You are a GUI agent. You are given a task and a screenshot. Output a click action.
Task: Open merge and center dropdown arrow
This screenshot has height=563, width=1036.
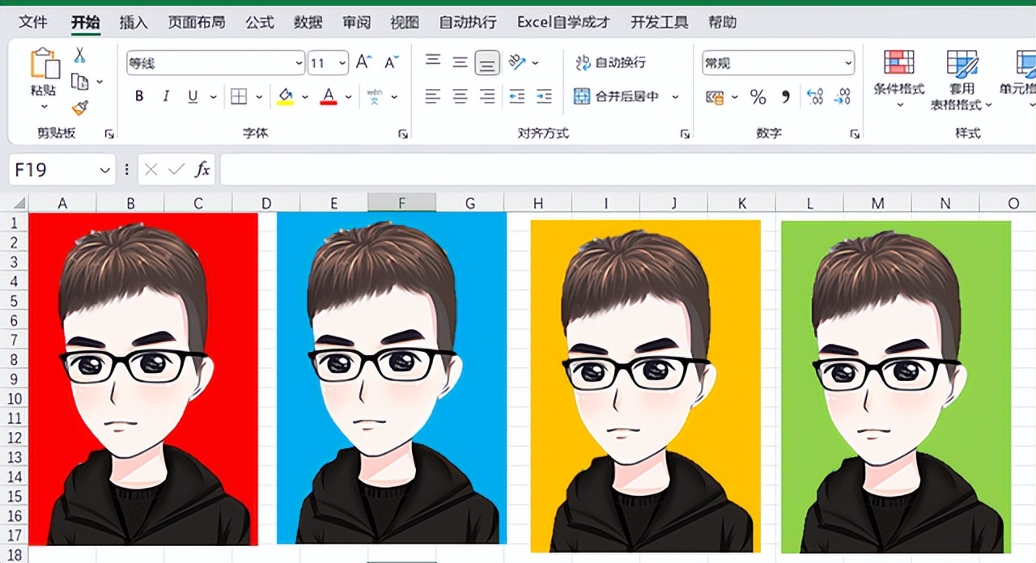pyautogui.click(x=675, y=96)
